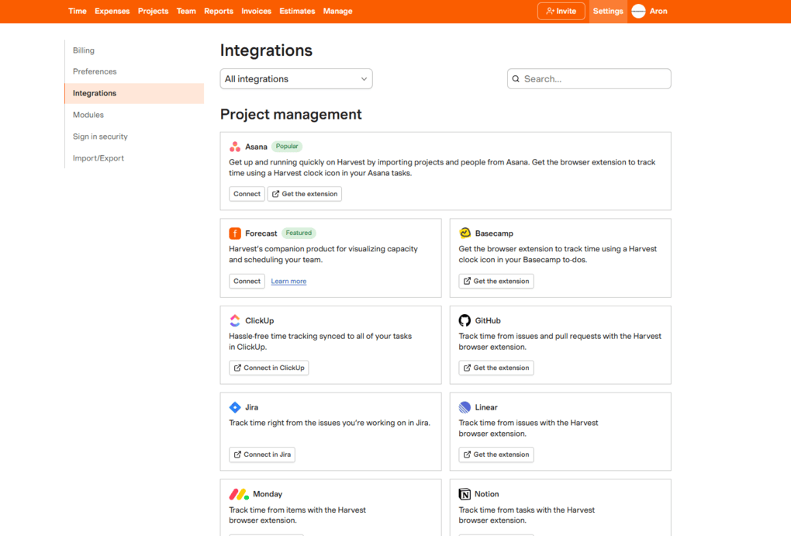Open the Invoices menu
Screen dimensions: 791x536
(256, 11)
